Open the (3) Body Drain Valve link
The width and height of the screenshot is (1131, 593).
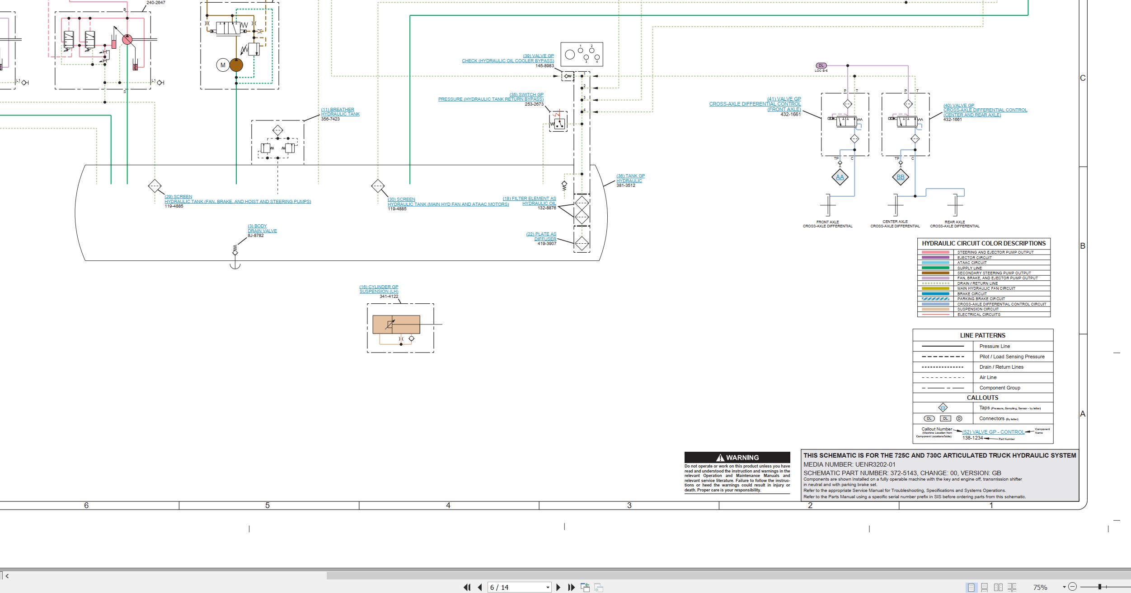pyautogui.click(x=262, y=228)
